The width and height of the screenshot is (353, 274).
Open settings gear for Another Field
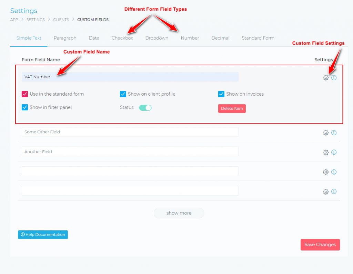[x=326, y=152]
